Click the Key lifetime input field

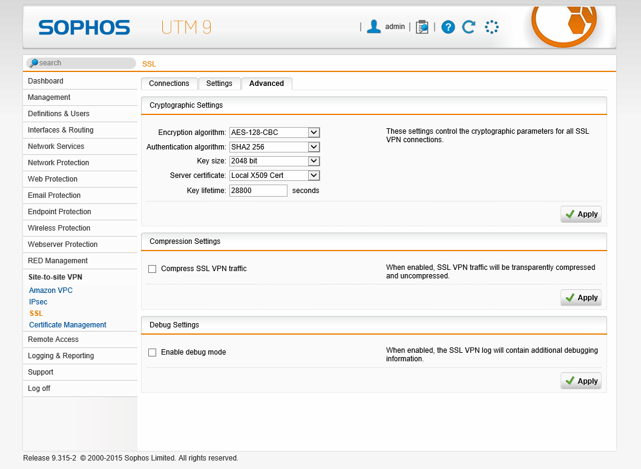258,191
